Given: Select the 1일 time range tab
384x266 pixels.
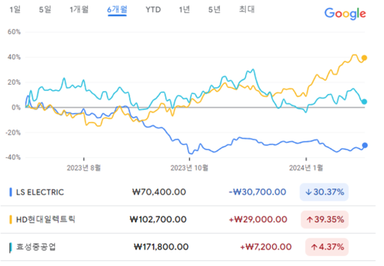Looking at the screenshot, I should click(x=15, y=9).
